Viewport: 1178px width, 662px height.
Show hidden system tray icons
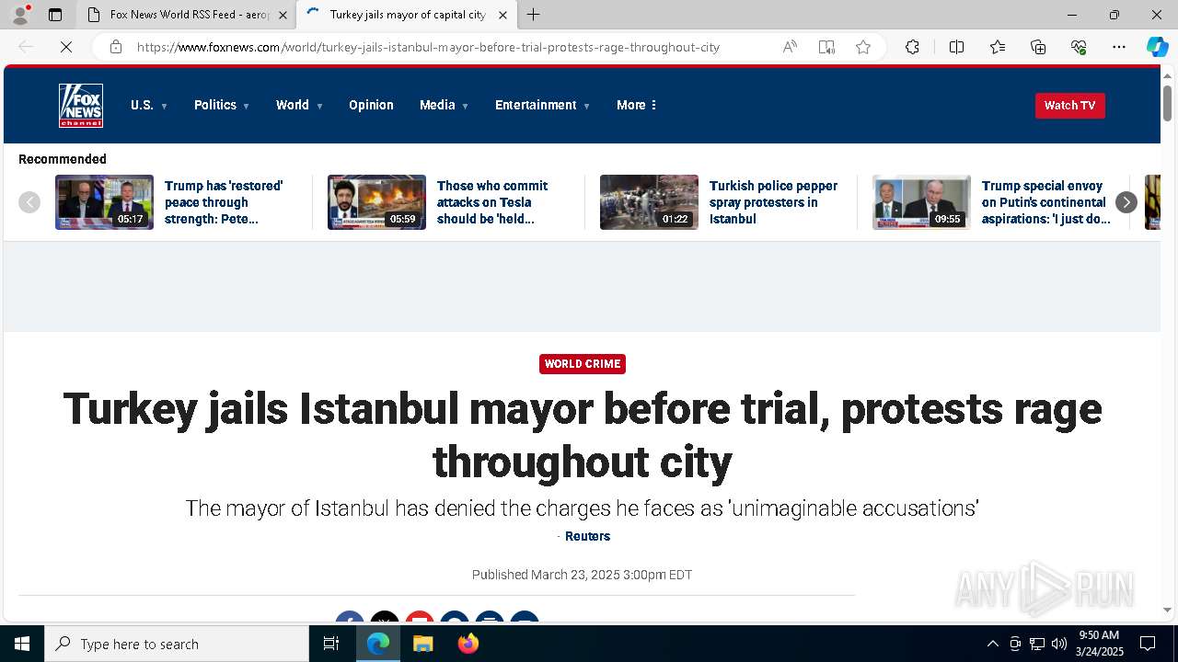992,644
